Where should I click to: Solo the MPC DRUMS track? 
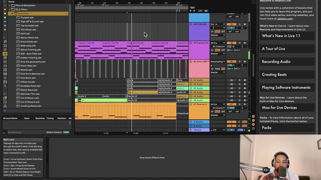(239, 24)
